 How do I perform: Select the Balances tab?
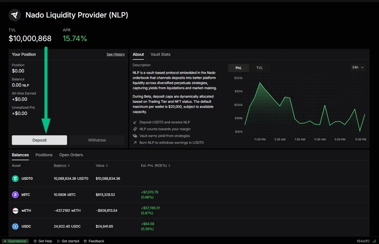tap(20, 155)
